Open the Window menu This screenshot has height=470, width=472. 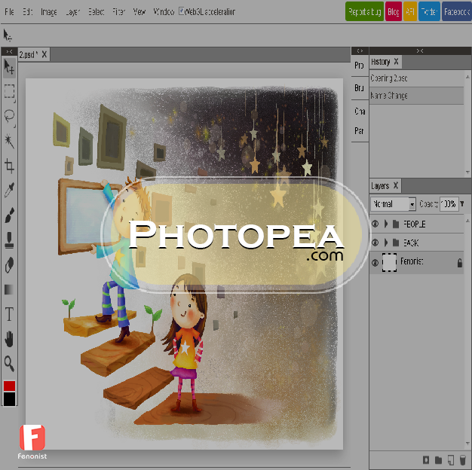pos(164,12)
